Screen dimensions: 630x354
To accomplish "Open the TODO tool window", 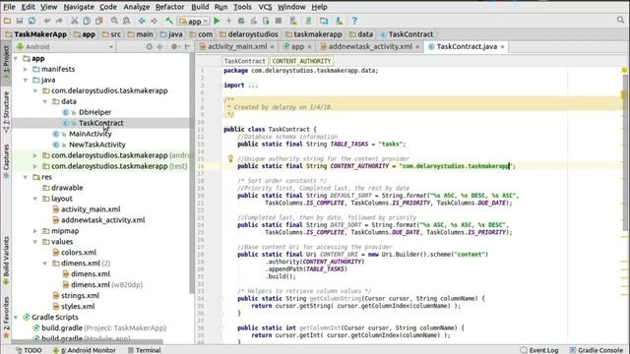I will [29, 350].
